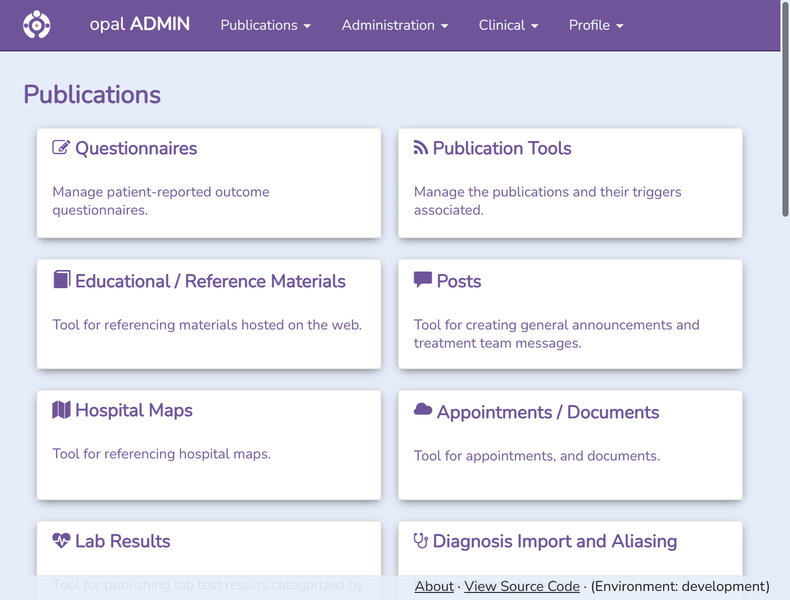
Task: Open the Profile menu
Action: [596, 25]
